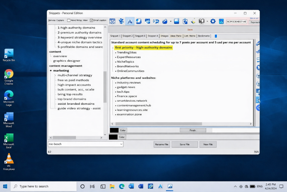Select '1-high-authority domains' tree item
Screen dimensions: 287x192
pyautogui.click(x=76, y=28)
